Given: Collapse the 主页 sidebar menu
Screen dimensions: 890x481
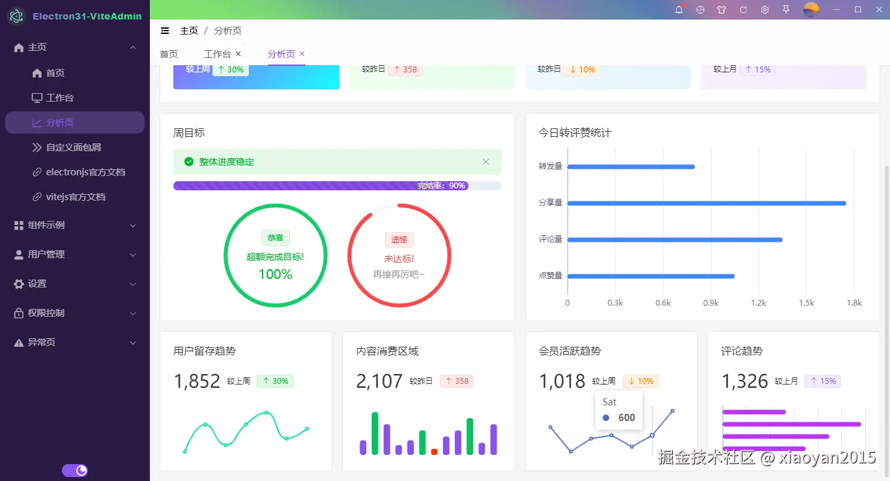Looking at the screenshot, I should 74,47.
